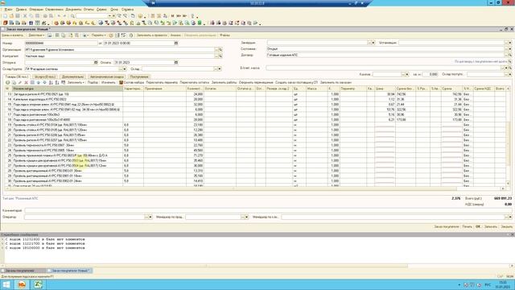Open the Отчеты menu

click(89, 10)
